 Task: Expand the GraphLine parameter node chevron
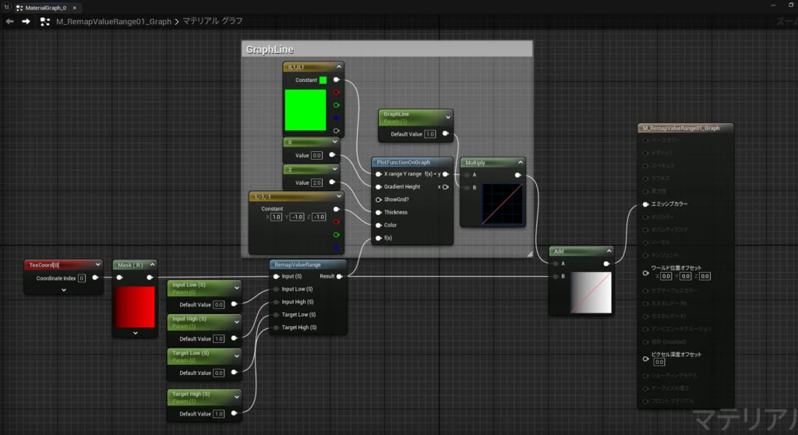point(447,117)
